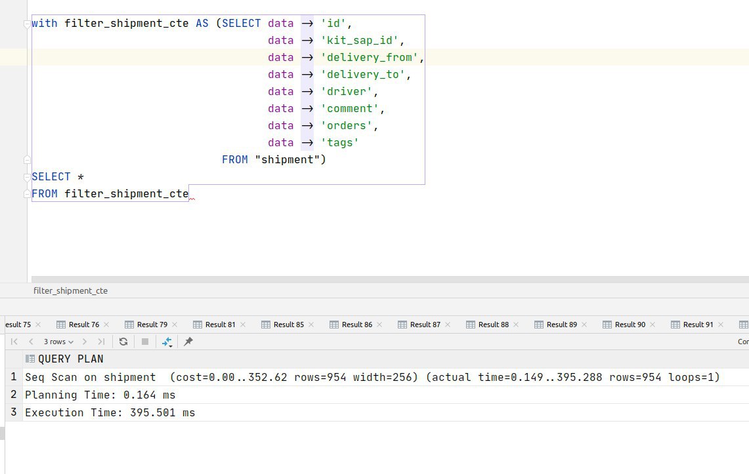Pin the current result tab
Screen dimensions: 749x474
pyautogui.click(x=188, y=342)
